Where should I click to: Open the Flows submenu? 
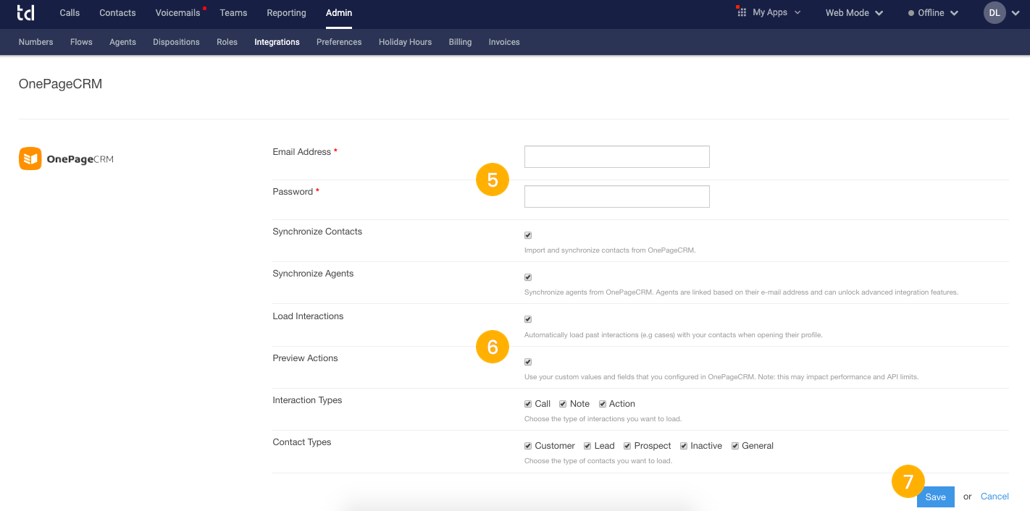81,42
